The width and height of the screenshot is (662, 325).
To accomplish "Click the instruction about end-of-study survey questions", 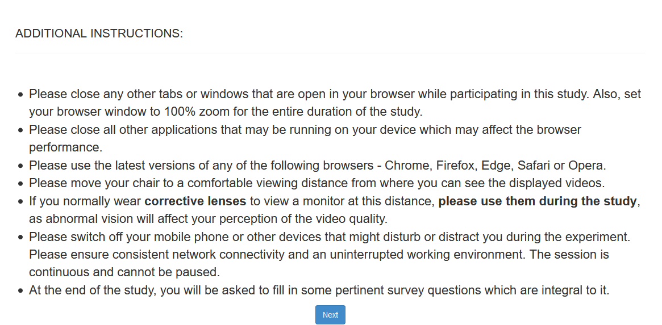I will (x=318, y=290).
